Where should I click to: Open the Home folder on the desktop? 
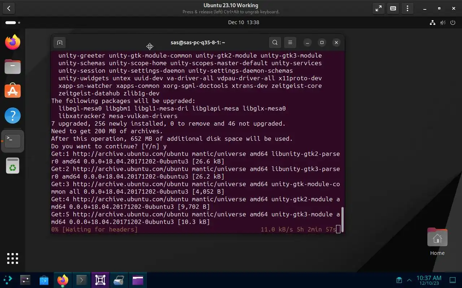coord(437,242)
